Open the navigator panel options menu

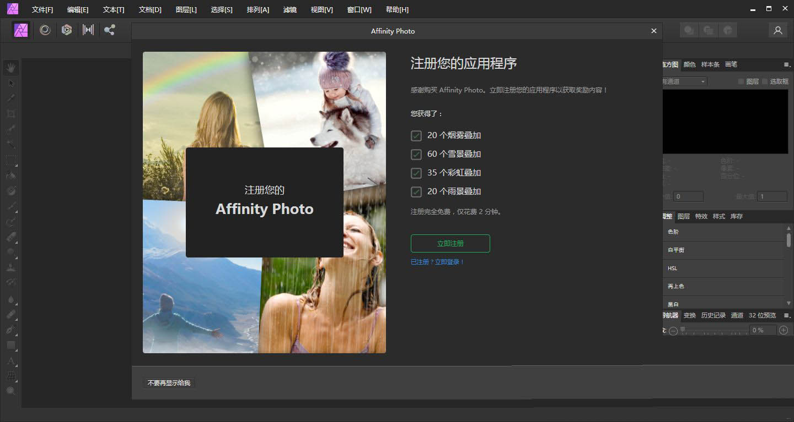pyautogui.click(x=787, y=316)
